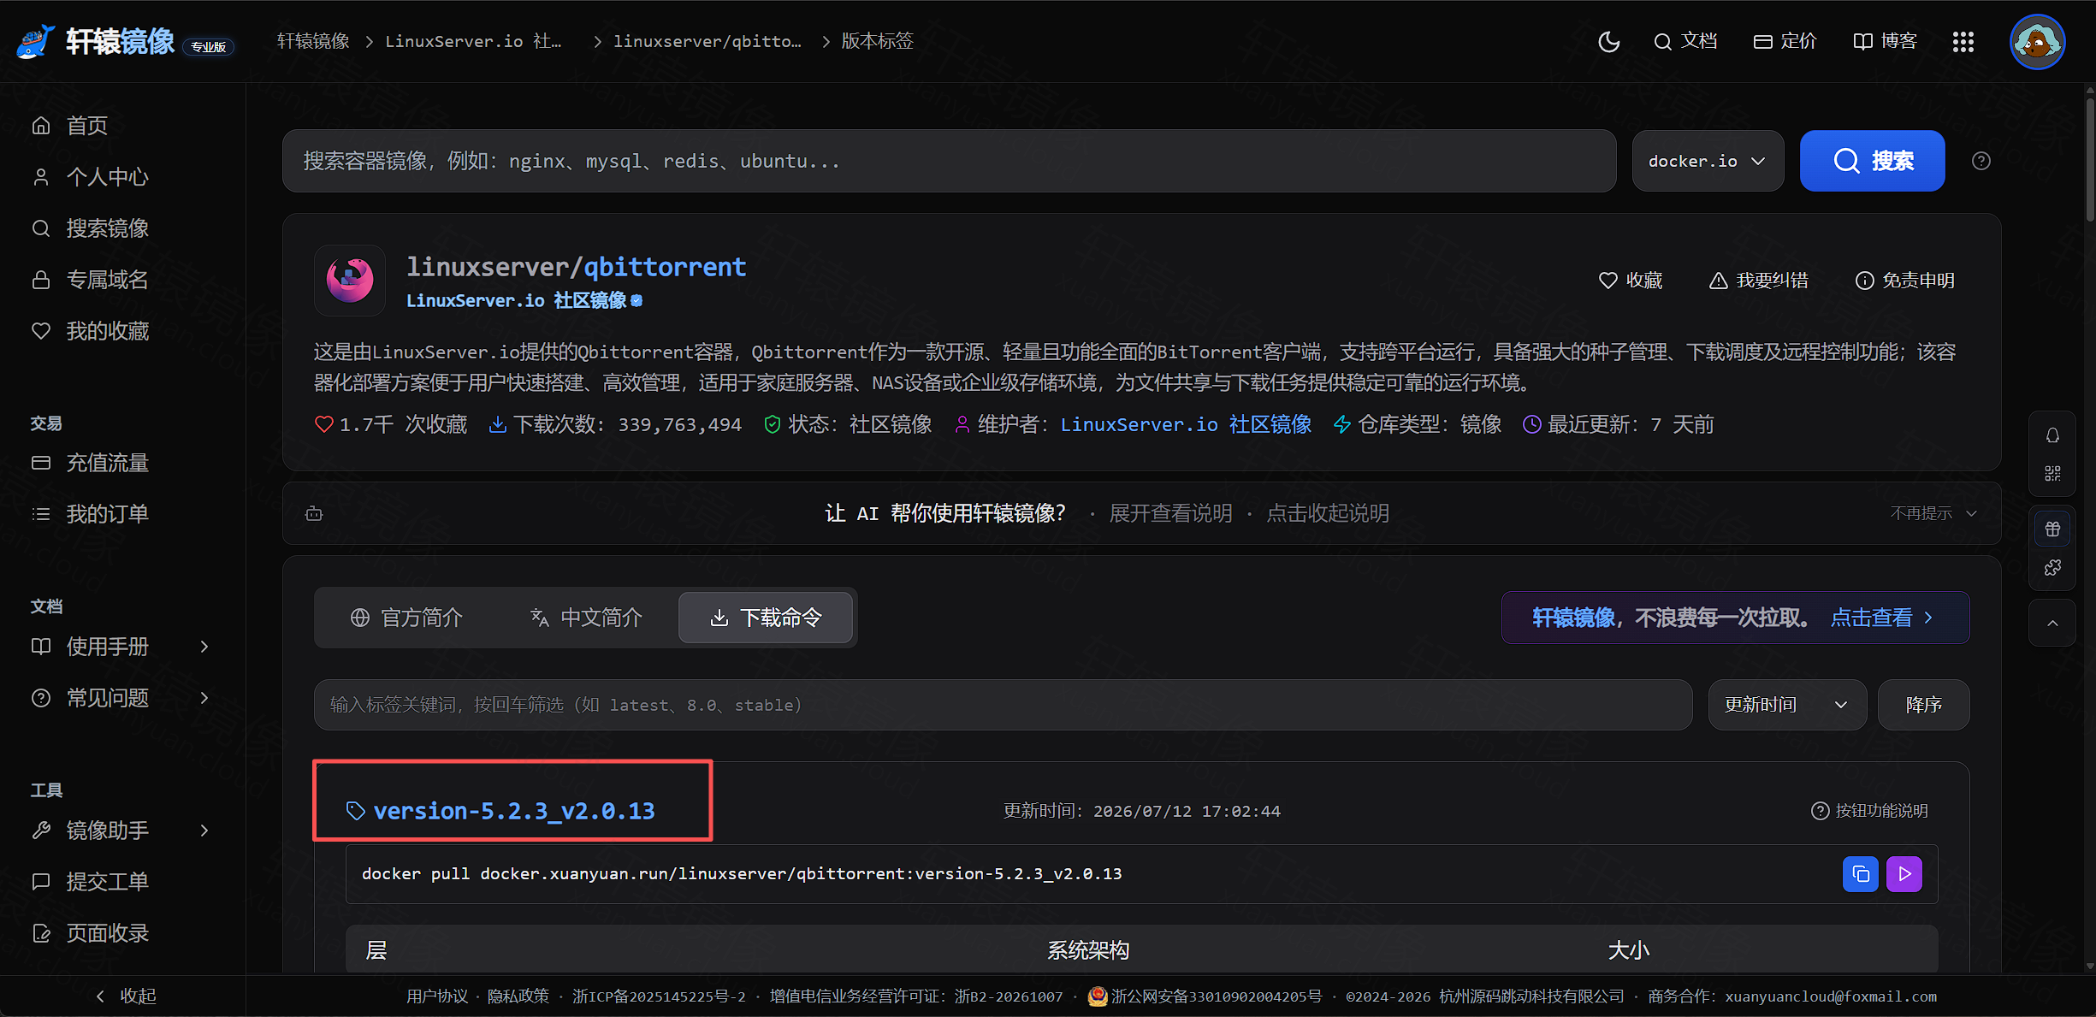Screen dimensions: 2096x1017
Task: Click 收藏 to favorite this image
Action: point(1631,281)
